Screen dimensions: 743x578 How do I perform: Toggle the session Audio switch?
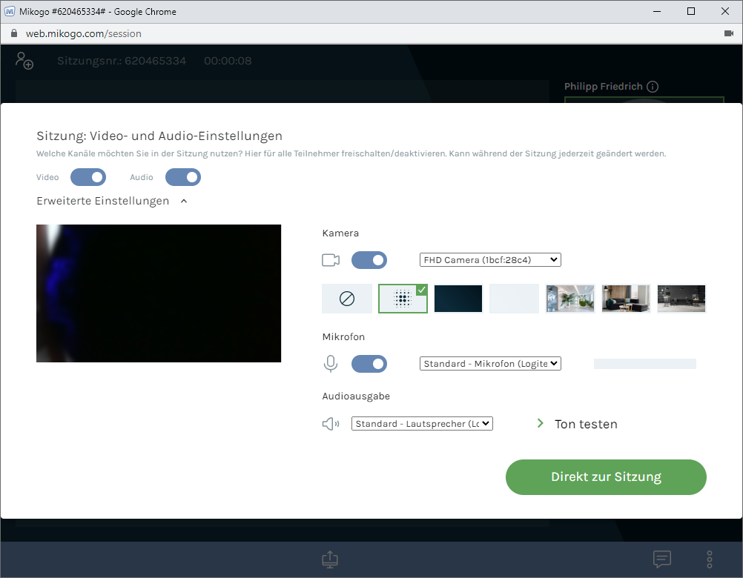tap(183, 178)
